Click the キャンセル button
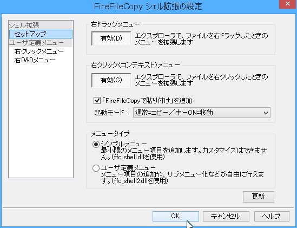The width and height of the screenshot is (297, 228). [x=226, y=216]
